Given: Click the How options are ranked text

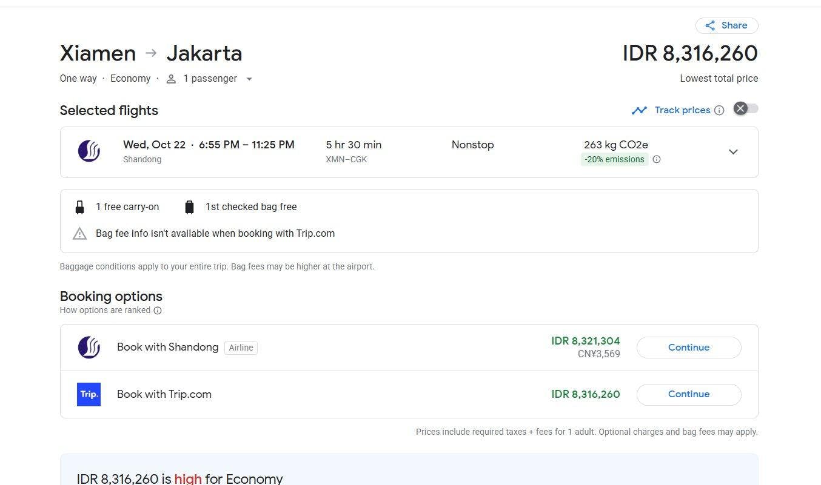Looking at the screenshot, I should (105, 310).
